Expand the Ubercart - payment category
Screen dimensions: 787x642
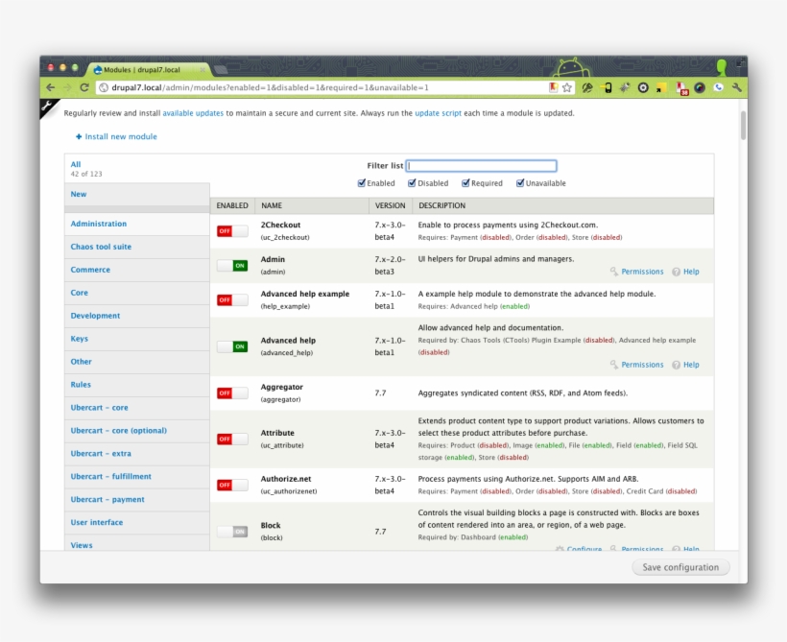click(107, 499)
